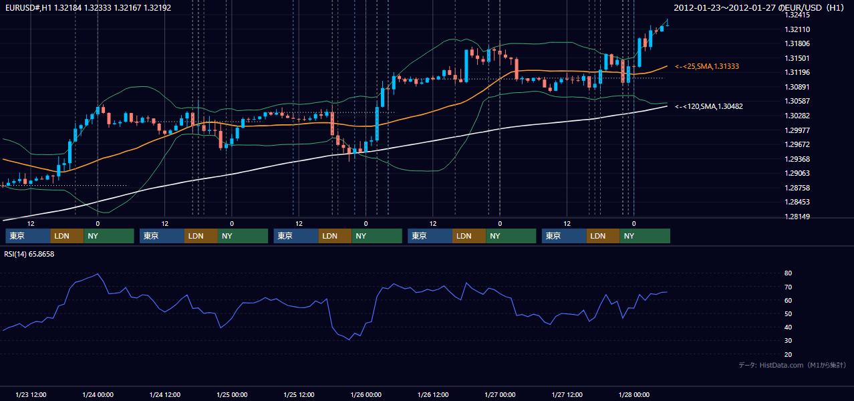854x401 pixels.
Task: Click the 1/25 12:00 time axis label
Action: tap(299, 395)
